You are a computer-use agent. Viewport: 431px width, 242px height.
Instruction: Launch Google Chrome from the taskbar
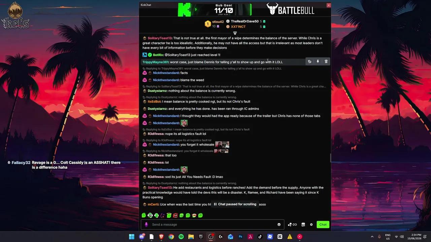pos(171,237)
